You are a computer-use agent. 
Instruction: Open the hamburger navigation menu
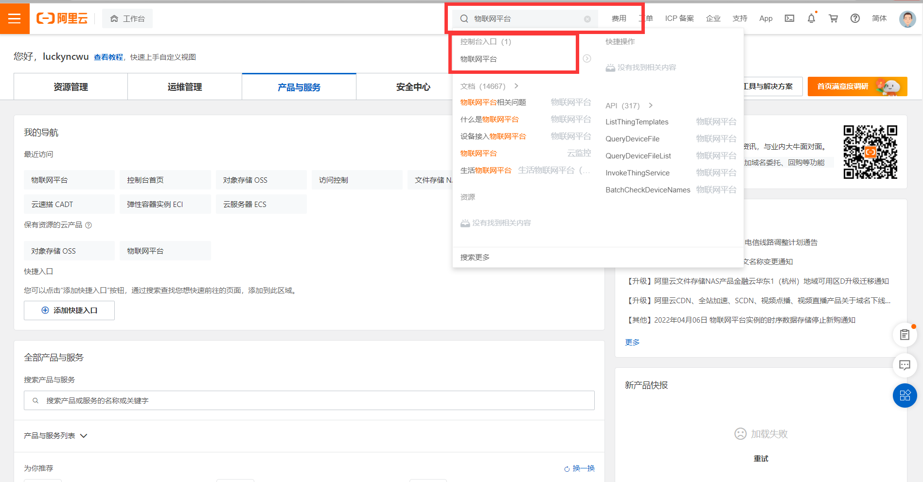pos(14,18)
